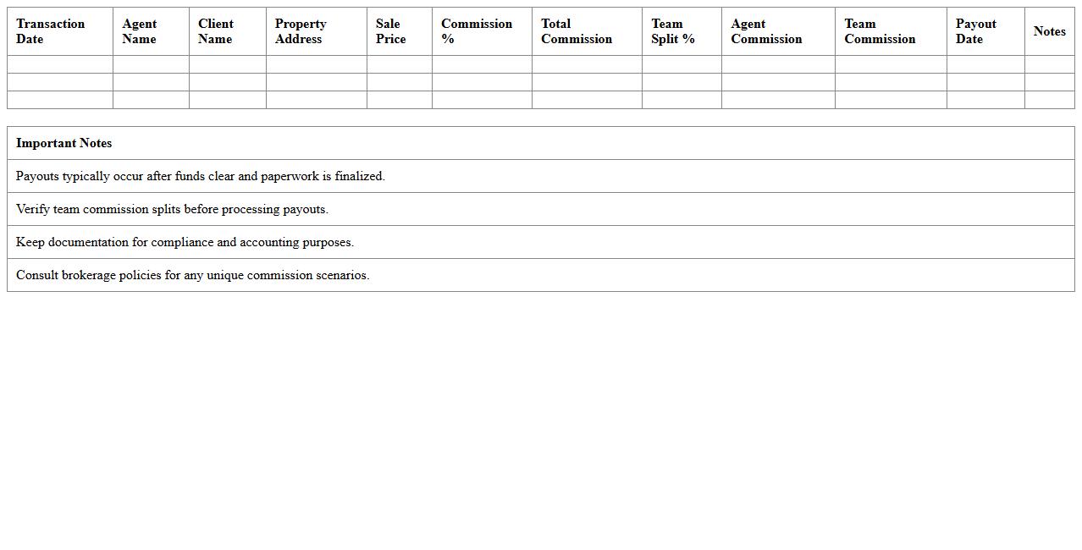Viewport: 1082px width, 550px height.
Task: Click the Total Commission header cell
Action: [x=577, y=31]
